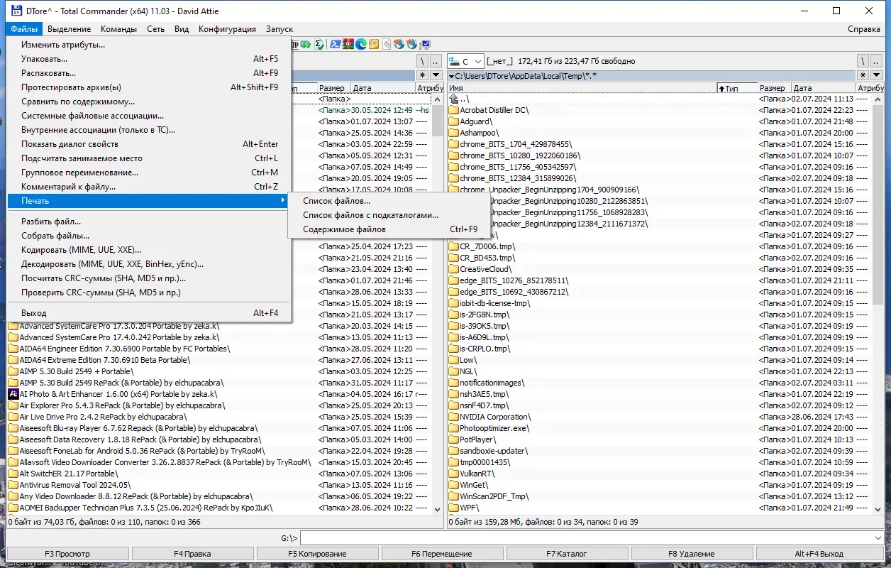Open left panel directory history arrow
891x568 pixels.
(437, 75)
